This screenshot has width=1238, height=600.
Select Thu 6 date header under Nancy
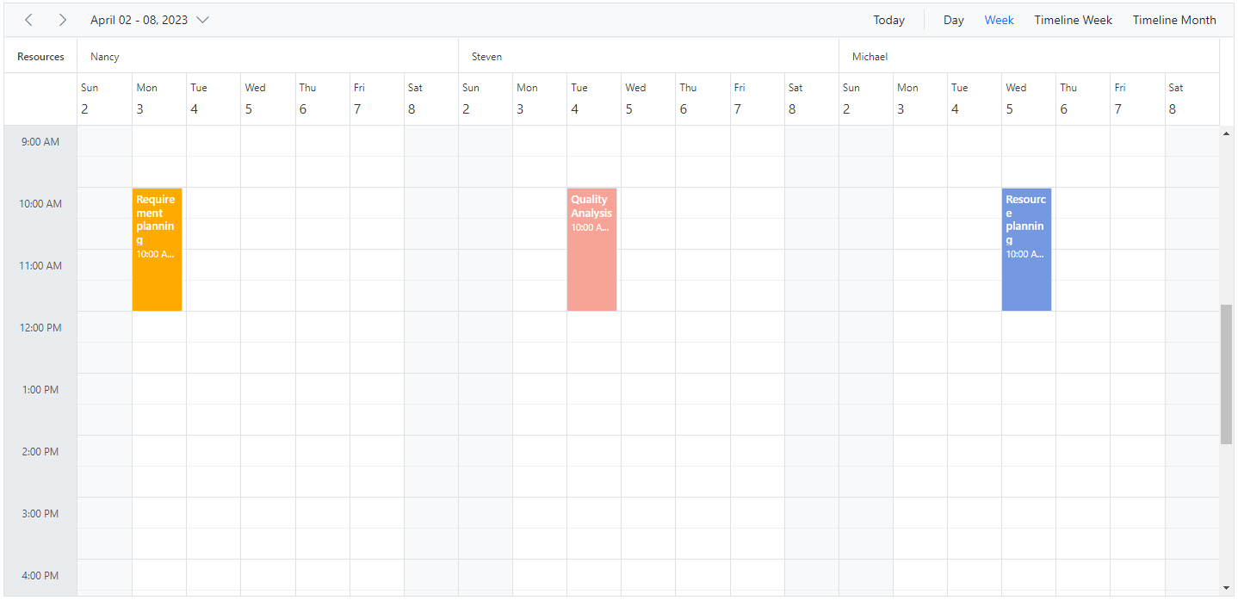(x=323, y=99)
